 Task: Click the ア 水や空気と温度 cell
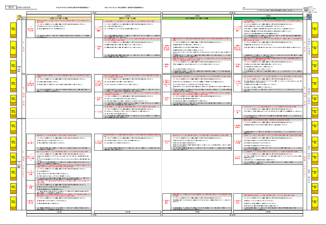[x=99, y=142]
